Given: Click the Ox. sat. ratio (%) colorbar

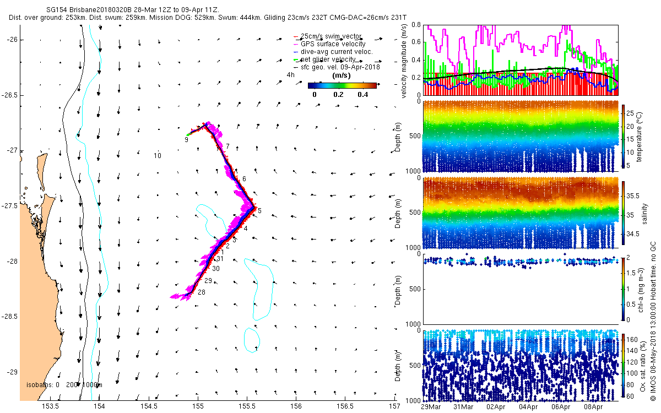Looking at the screenshot, I should pos(624,365).
